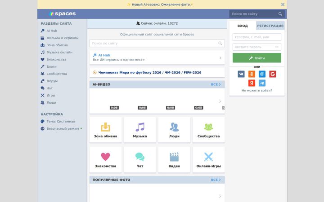Click the Spaces logo in the header
Image resolution: width=324 pixels, height=202 pixels.
63,13
